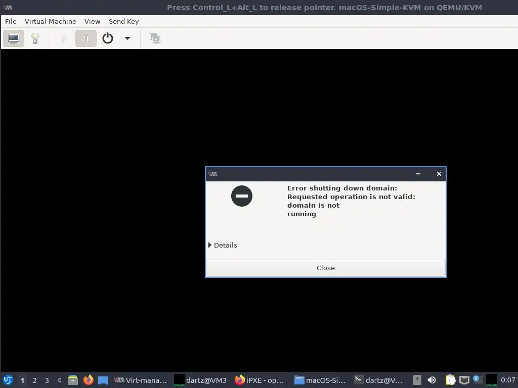Switch to workspace 3
Screen dimensions: 518x388
click(x=47, y=380)
